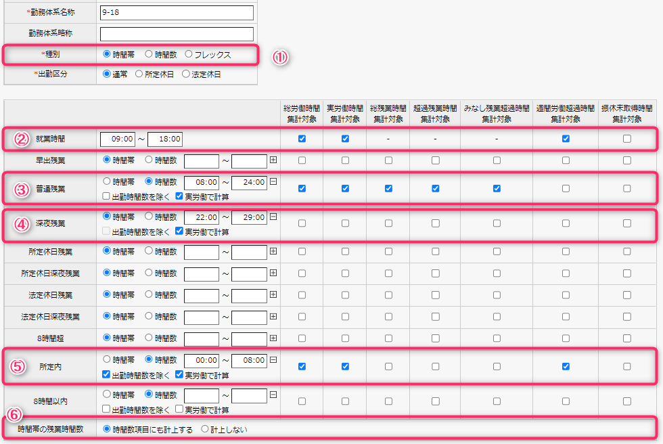Viewport: 663px width, 444px height.
Task: Uncheck 出勤時間数を除く under 所定内
Action: [x=106, y=374]
